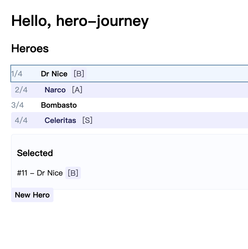Click the #11 – Dr Nice detail text
The image size is (248, 249).
(40, 173)
